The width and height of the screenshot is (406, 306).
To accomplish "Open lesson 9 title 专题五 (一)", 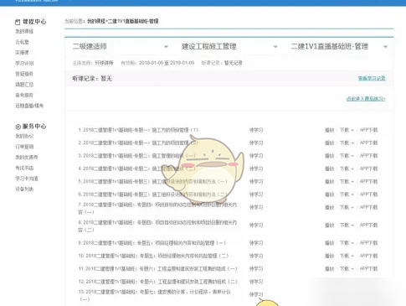I will click(x=152, y=243).
